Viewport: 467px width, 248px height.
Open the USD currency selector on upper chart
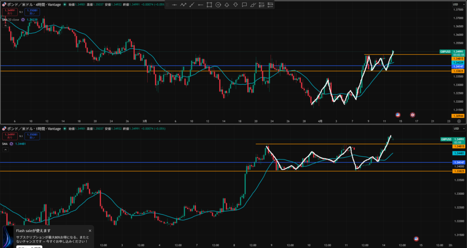point(455,5)
